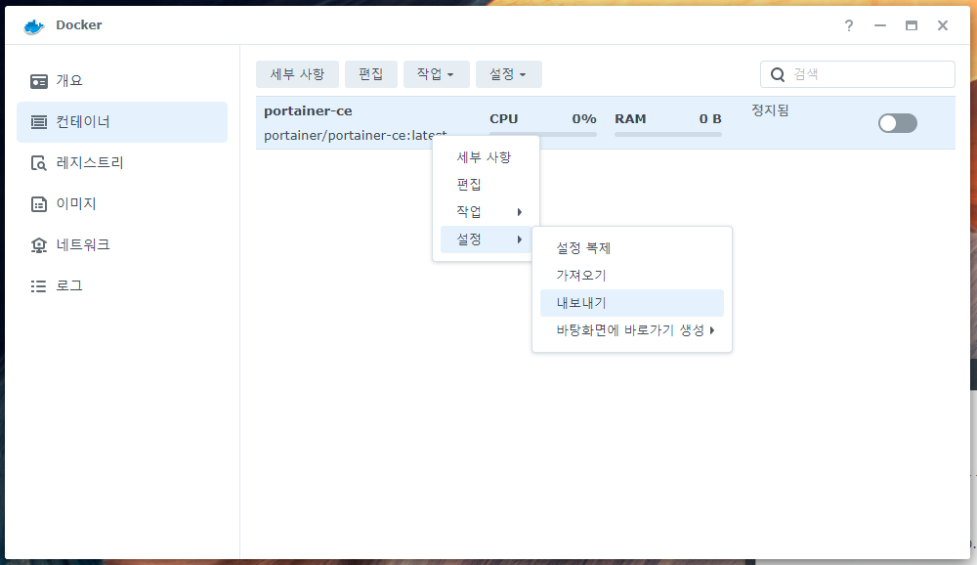977x565 pixels.
Task: Click the RAM 0 B value
Action: [710, 118]
